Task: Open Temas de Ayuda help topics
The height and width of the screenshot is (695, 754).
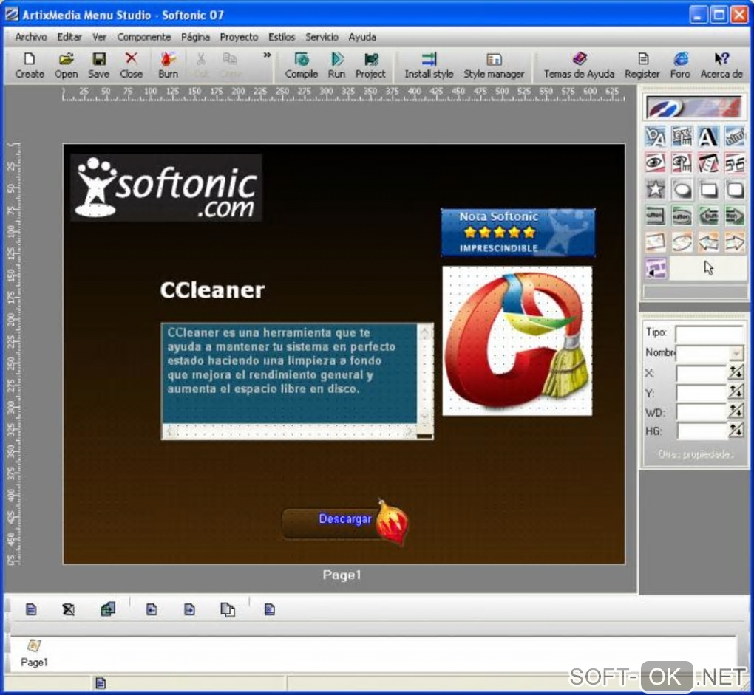Action: 579,65
